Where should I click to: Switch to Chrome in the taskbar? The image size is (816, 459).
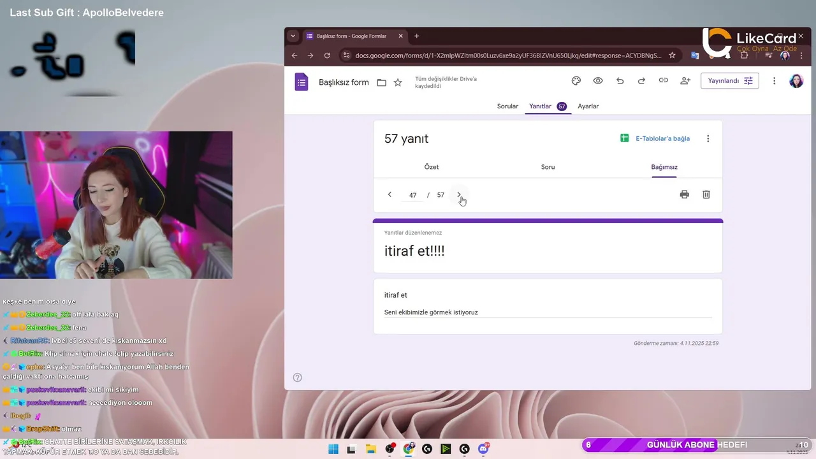(x=409, y=449)
